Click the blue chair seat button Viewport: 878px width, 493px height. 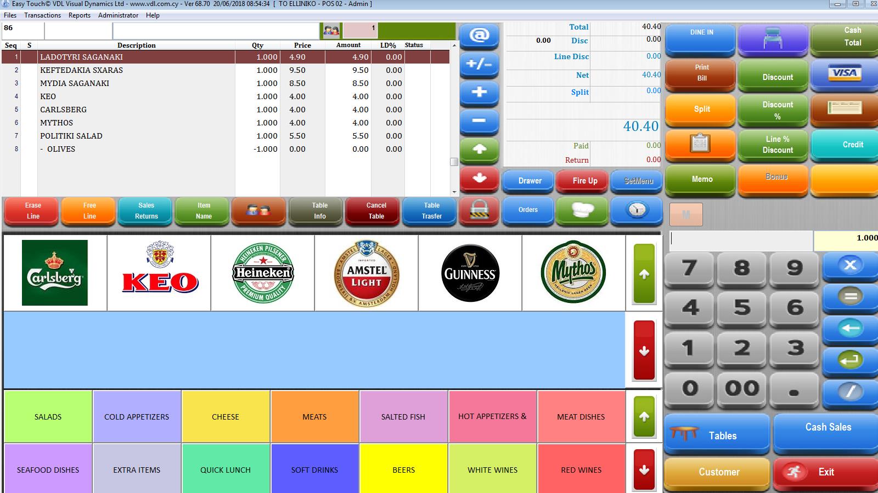pos(773,39)
